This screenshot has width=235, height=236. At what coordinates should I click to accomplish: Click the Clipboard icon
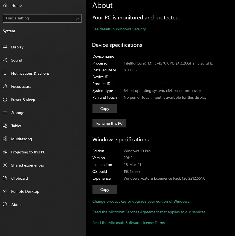point(5,178)
